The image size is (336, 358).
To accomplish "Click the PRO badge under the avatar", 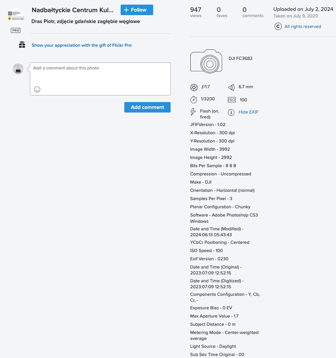I will tap(15, 30).
